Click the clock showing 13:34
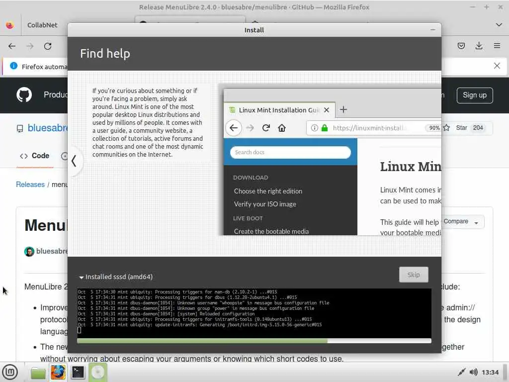Screen dimensions: 509x382 [x=490, y=372]
